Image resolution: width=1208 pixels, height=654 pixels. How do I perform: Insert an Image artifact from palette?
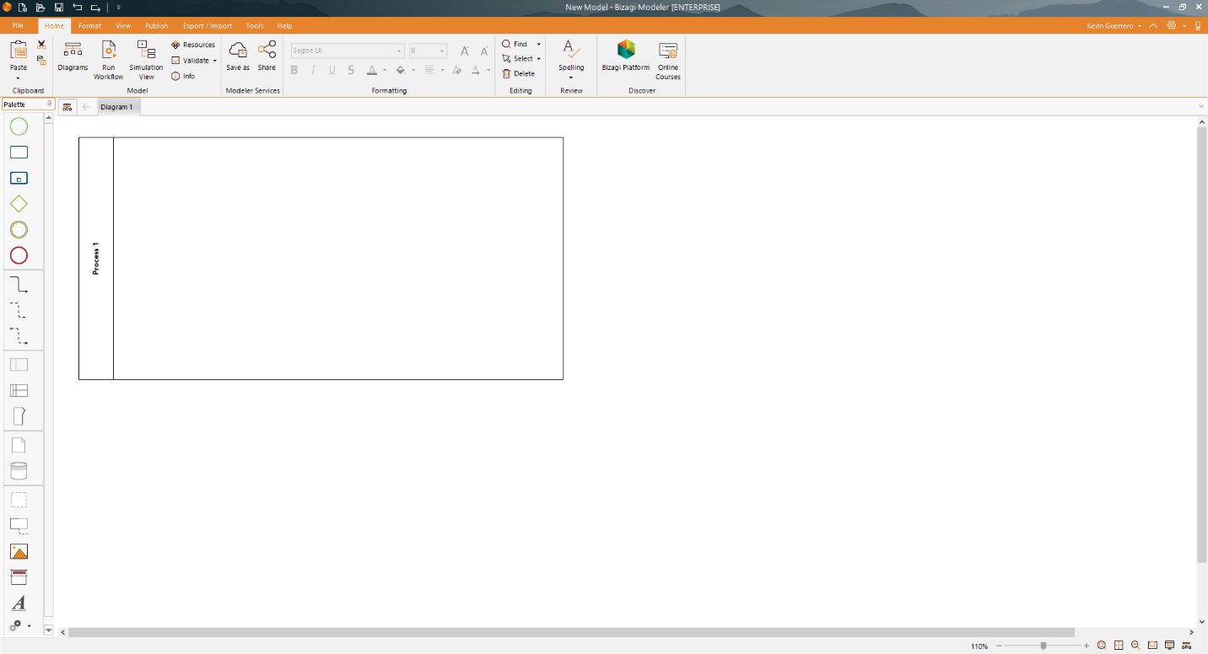[x=19, y=551]
